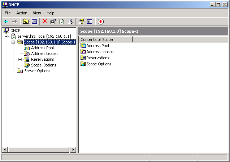
Task: Toggle the Show/Hide Console Tree button
Action: click(x=34, y=22)
